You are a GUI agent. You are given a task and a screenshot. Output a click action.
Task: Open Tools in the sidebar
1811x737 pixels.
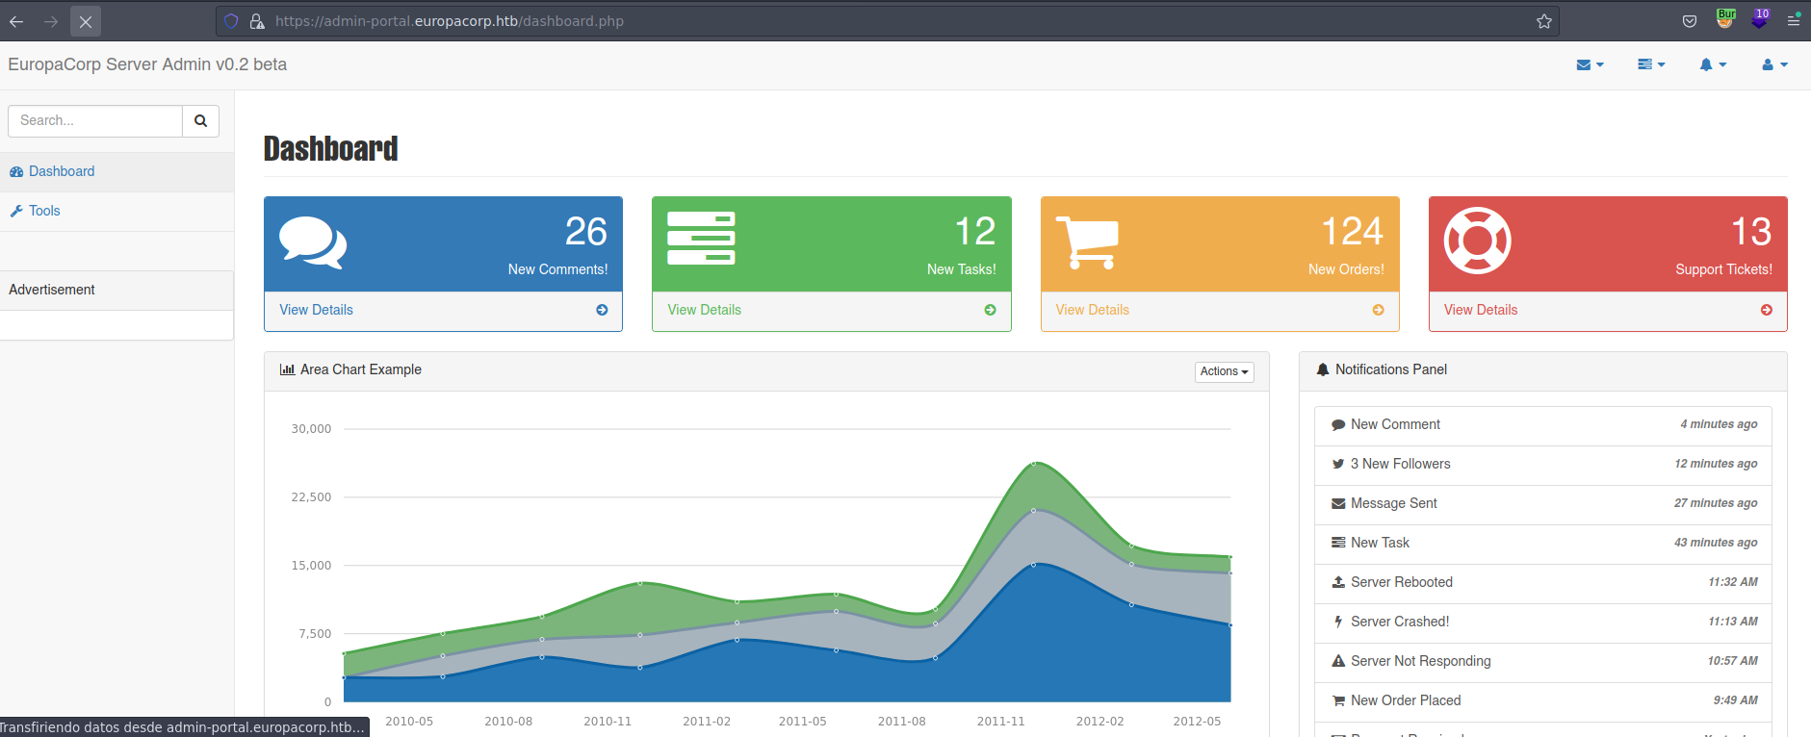[x=116, y=211]
